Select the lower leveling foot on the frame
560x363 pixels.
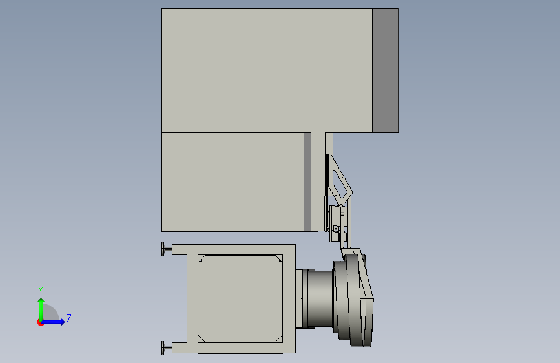[167, 347]
